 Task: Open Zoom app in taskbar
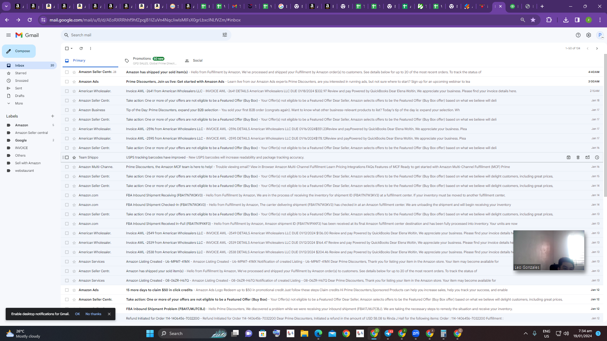(416, 333)
